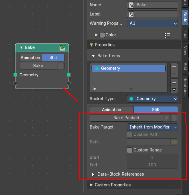Viewport: 189px width, 195px height.
Task: Select the Geometry bake item in list
Action: click(129, 68)
